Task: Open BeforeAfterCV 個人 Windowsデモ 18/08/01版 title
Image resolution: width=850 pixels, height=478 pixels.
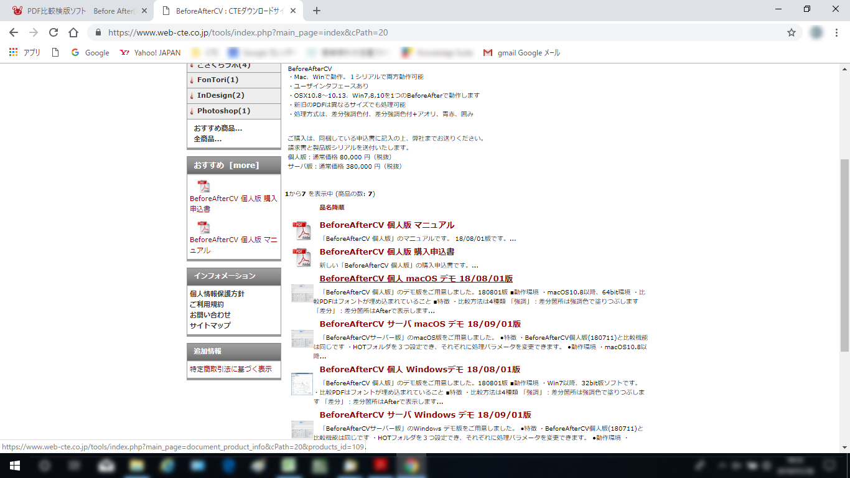Action: point(420,370)
